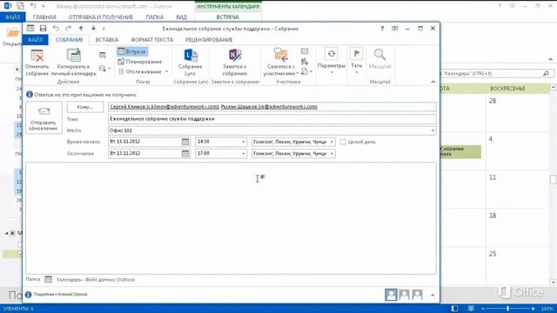Switch to РЕЦЕНЗИРОВАНИЕ tab
Viewport: 557px width, 313px height.
209,40
